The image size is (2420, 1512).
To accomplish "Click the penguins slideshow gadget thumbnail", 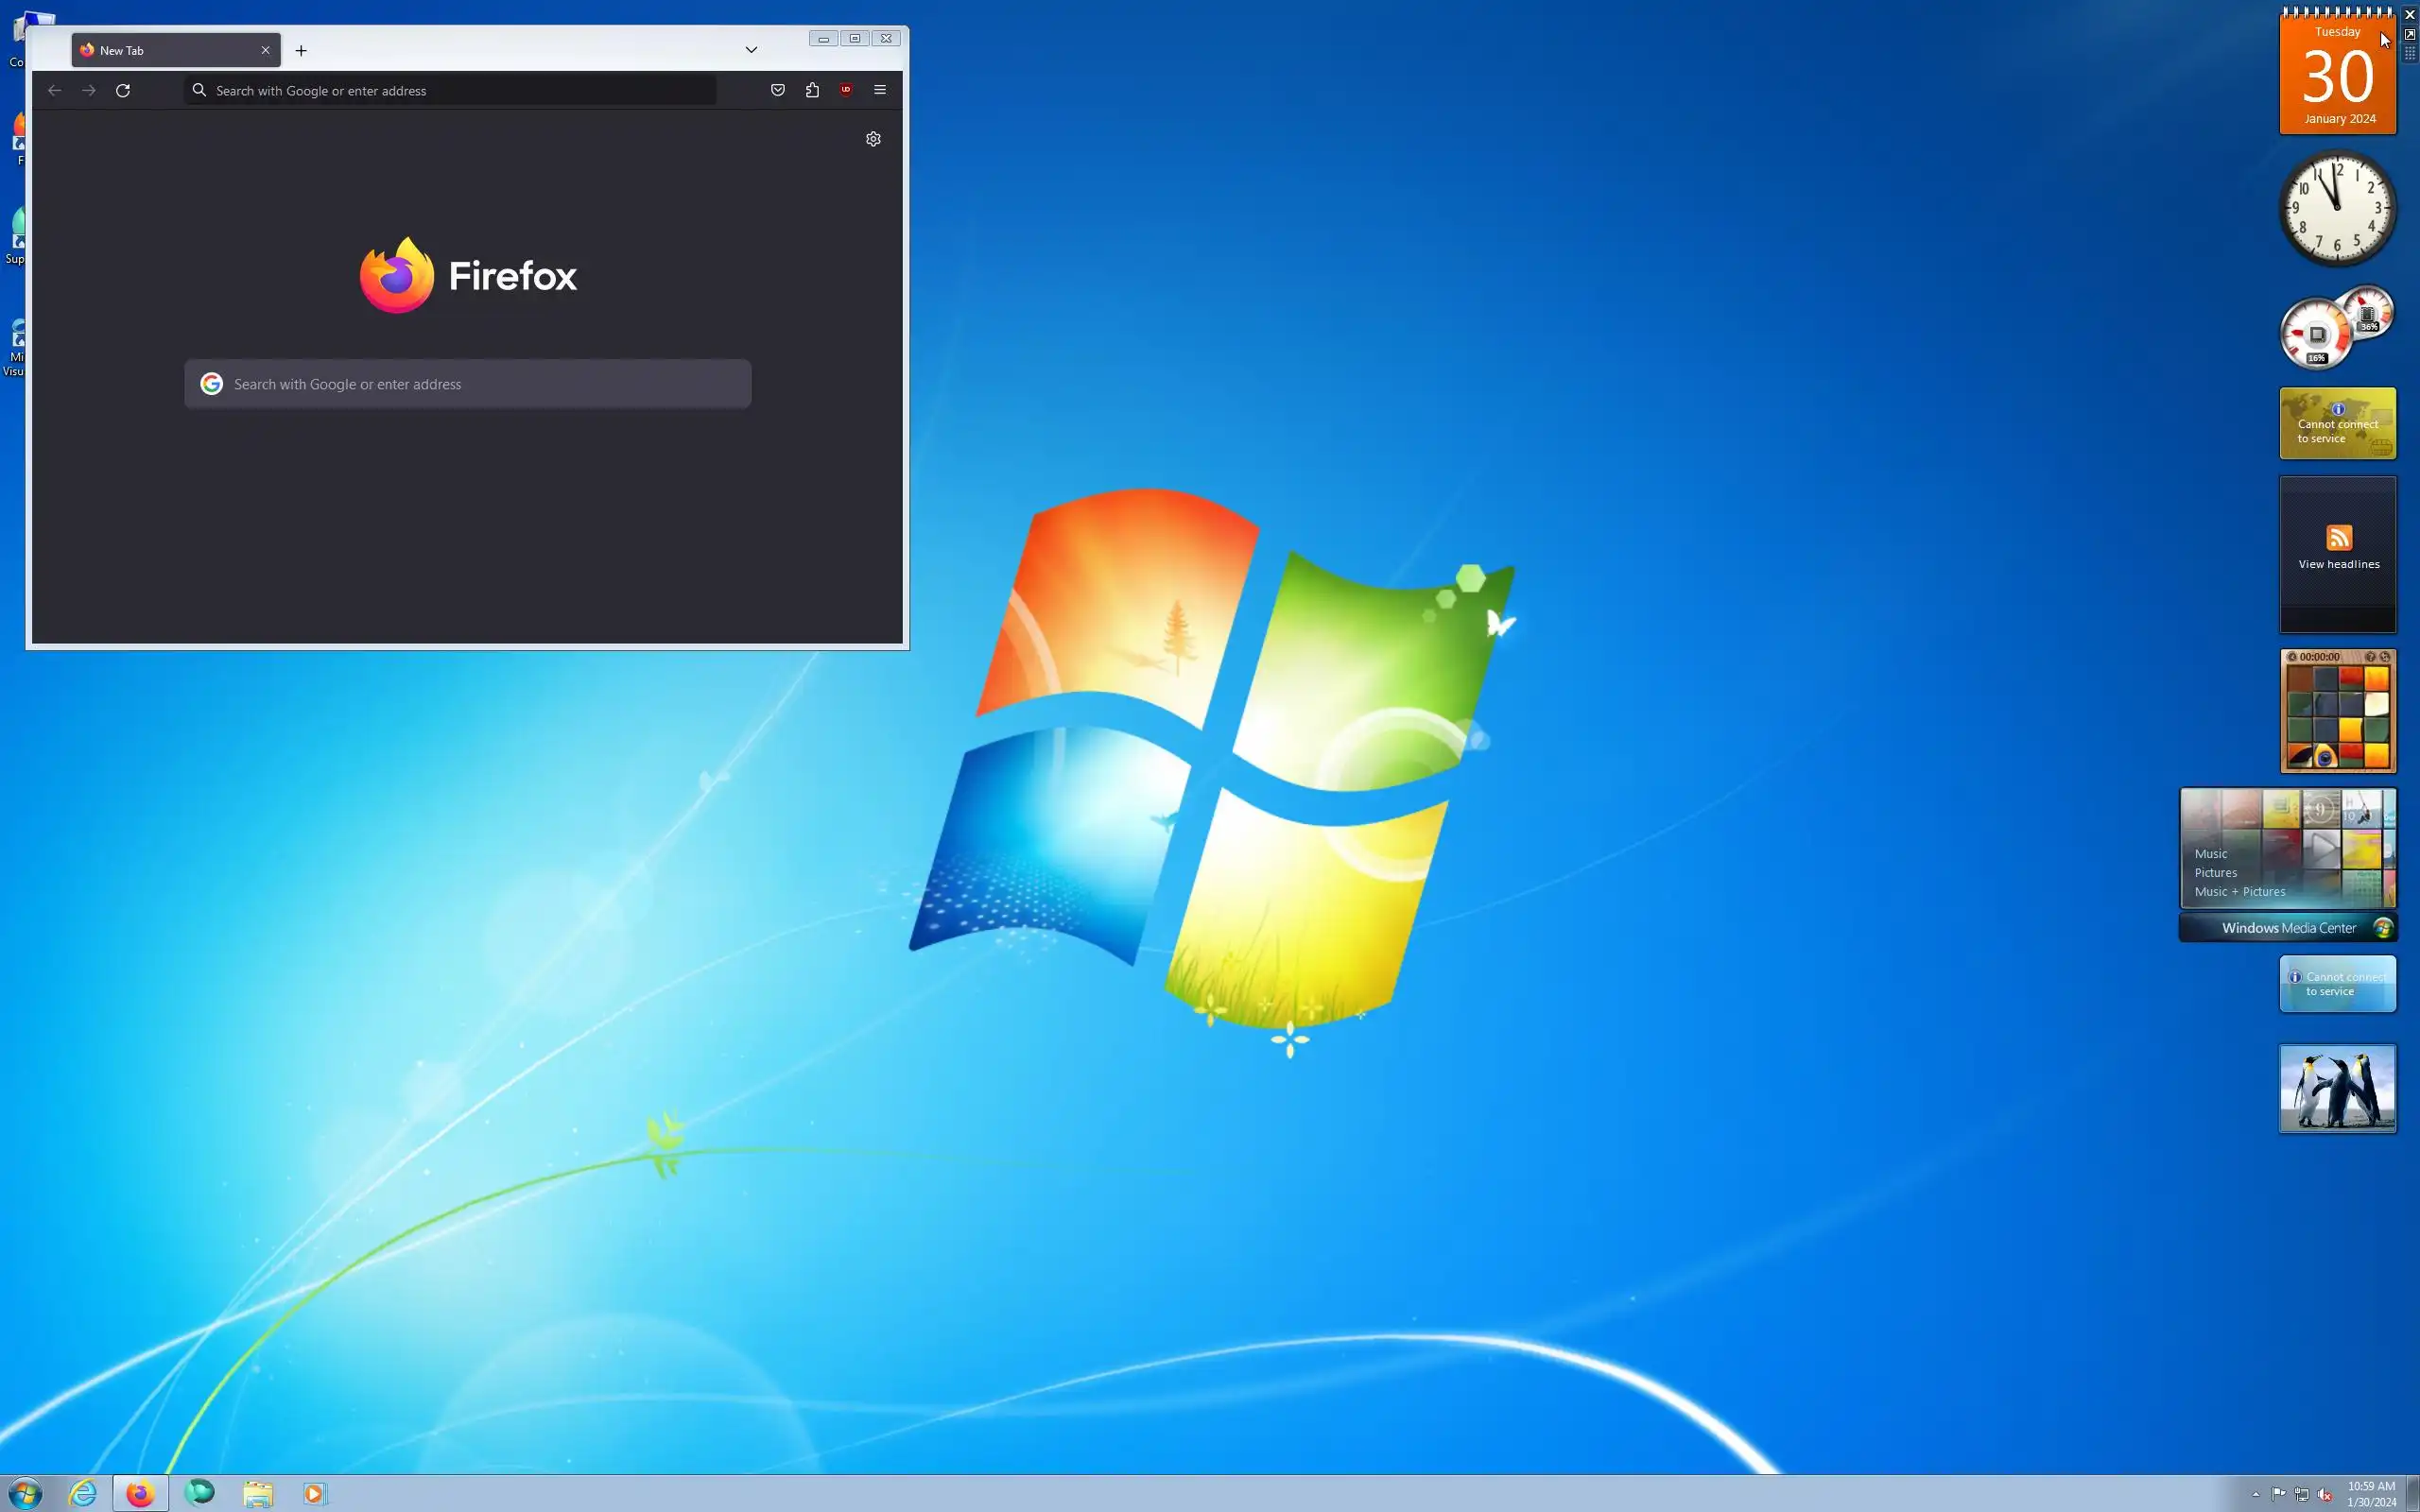I will [2337, 1088].
